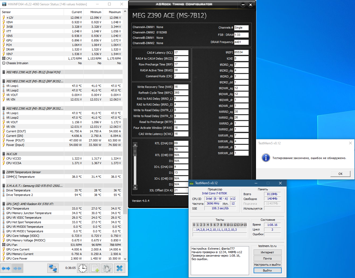Screen dimensions: 355x278
Task: Click the expand-columns double-arrow icon in HWiNFO
Action: point(6,268)
